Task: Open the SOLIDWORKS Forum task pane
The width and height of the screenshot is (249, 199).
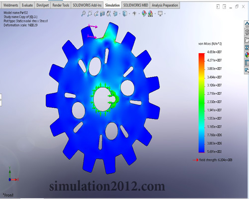Action: pos(247,71)
